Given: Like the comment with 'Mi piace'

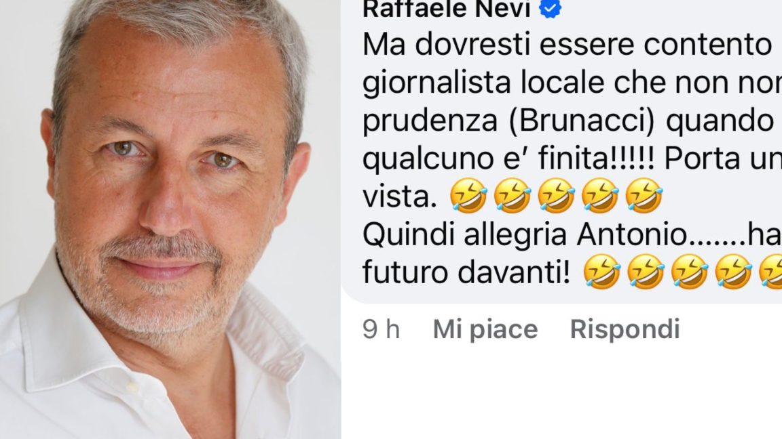Looking at the screenshot, I should tap(485, 329).
